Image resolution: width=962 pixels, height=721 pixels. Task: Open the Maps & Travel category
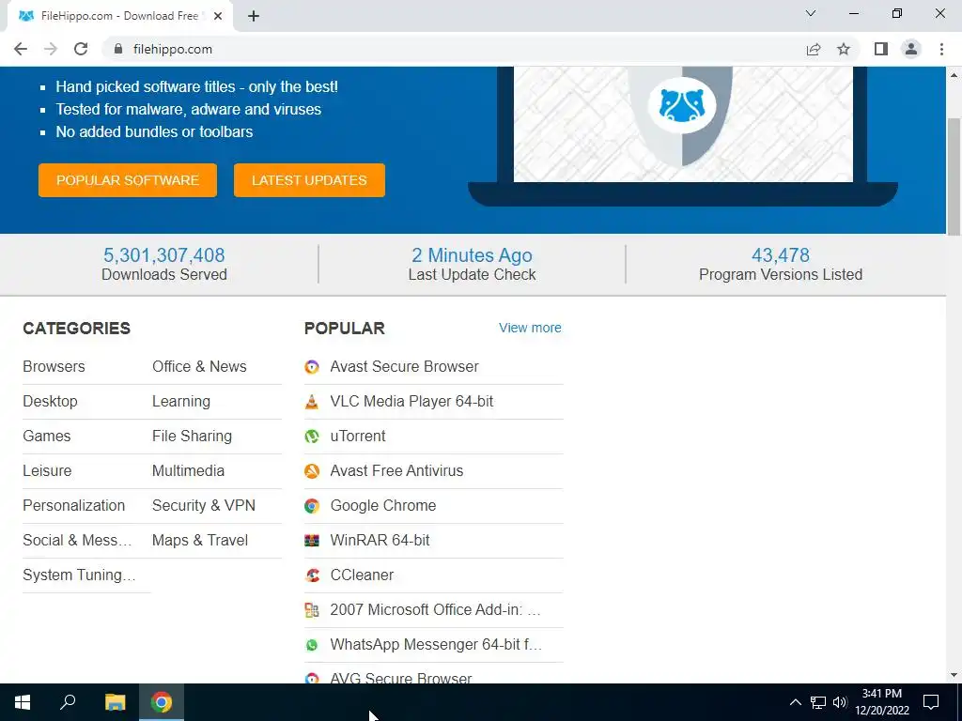coord(200,541)
